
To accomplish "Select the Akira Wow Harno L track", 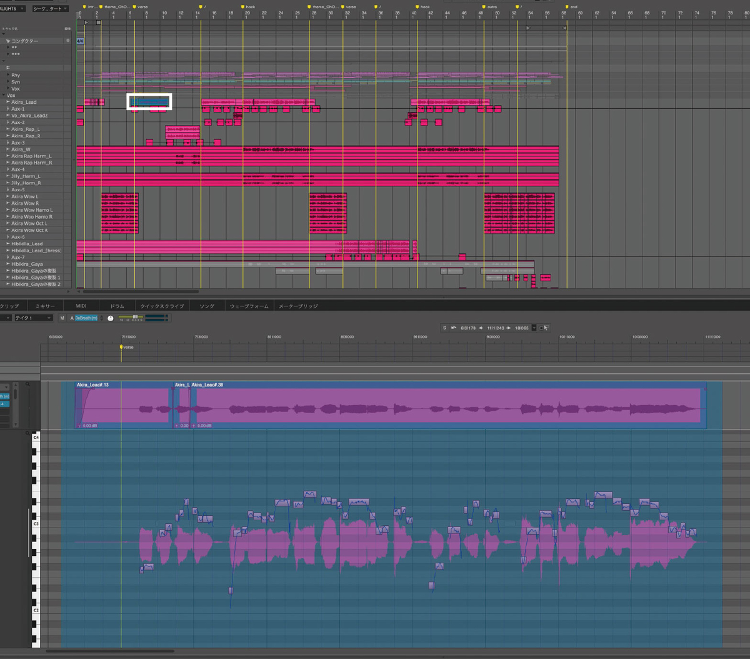I will [32, 210].
